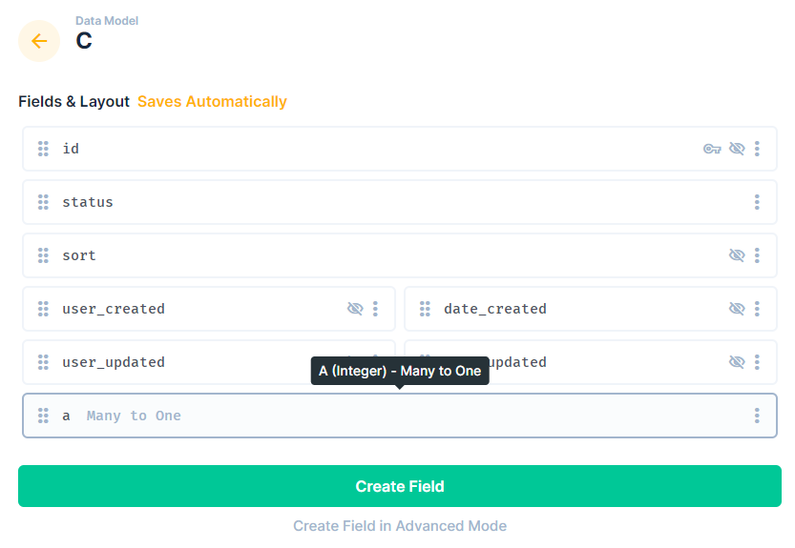Click the collection title C
The width and height of the screenshot is (795, 548).
(84, 41)
